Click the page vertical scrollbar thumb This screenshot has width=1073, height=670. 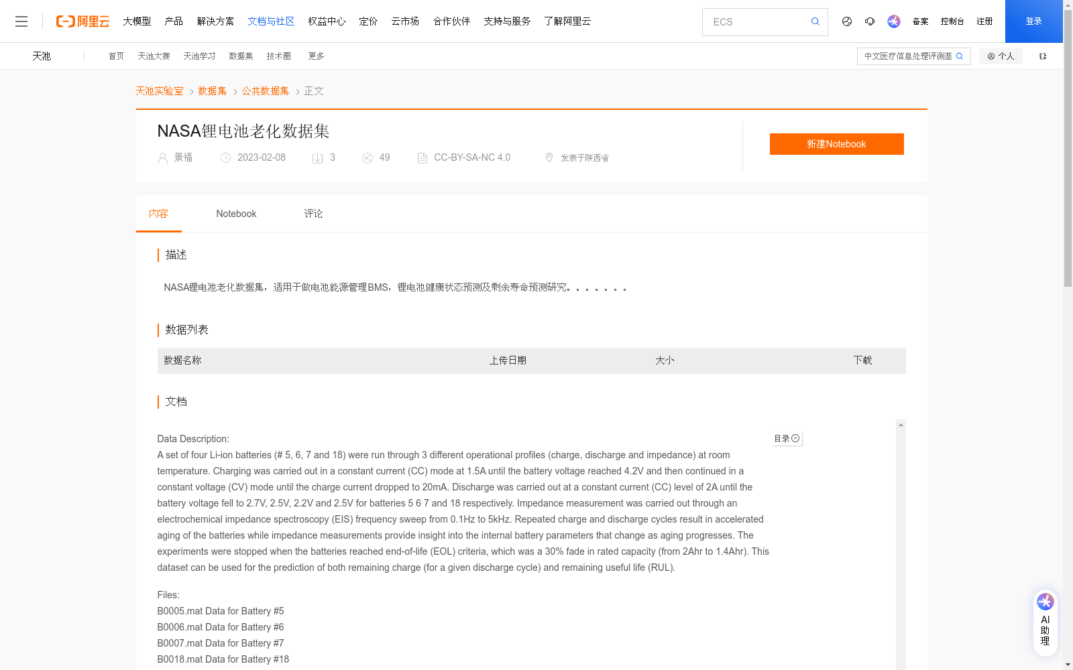(x=1068, y=147)
